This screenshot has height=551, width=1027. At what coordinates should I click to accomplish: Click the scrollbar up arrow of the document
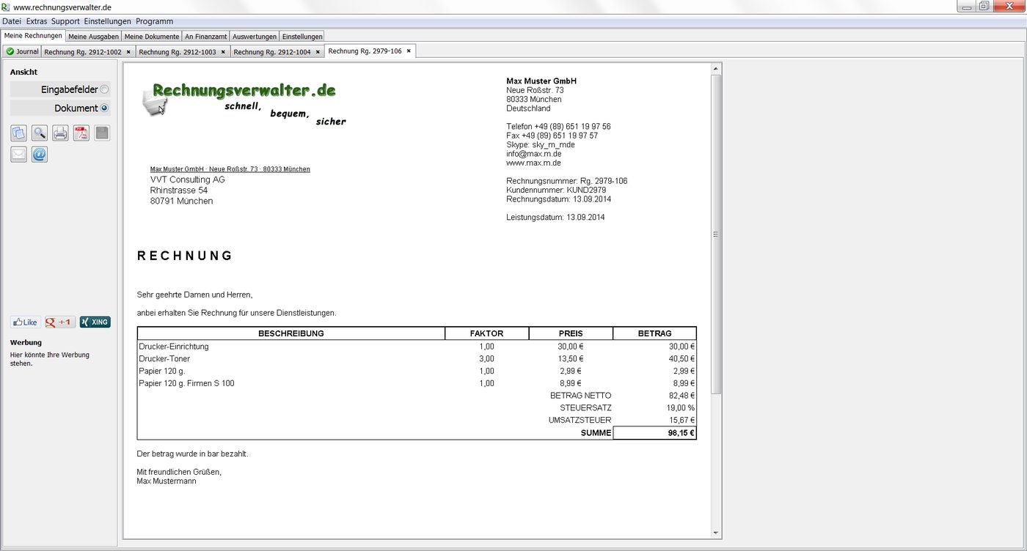[x=716, y=68]
